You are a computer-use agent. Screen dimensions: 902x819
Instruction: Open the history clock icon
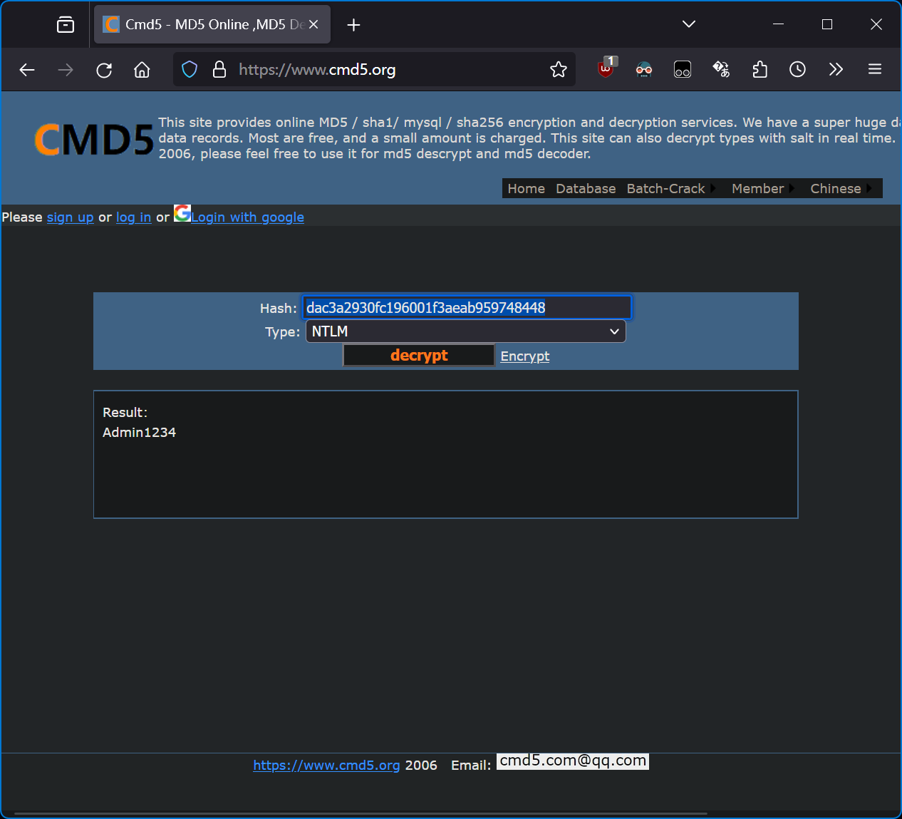coord(797,69)
